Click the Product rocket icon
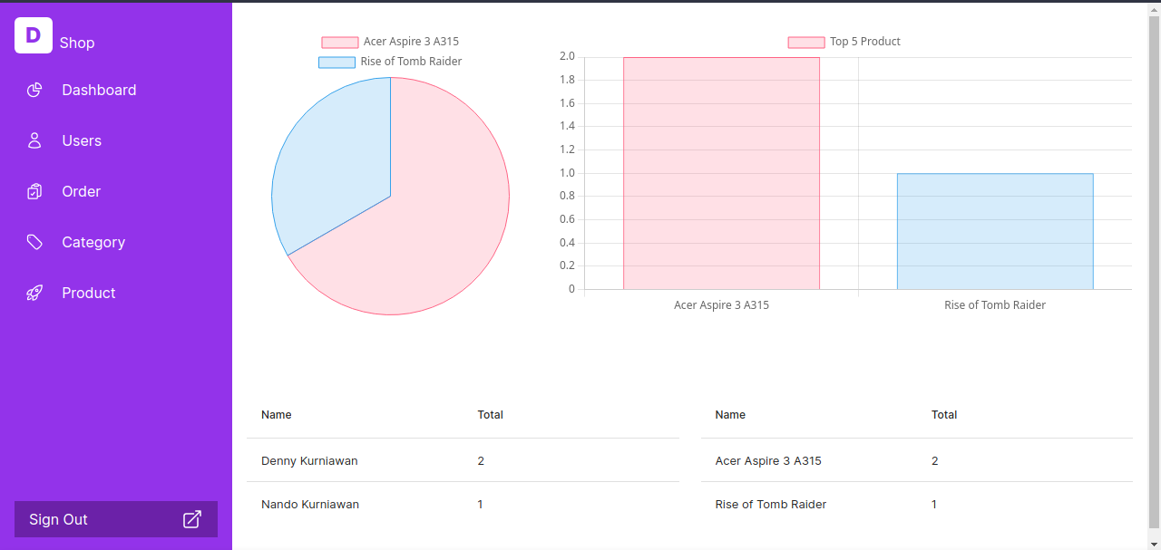The width and height of the screenshot is (1161, 550). point(34,293)
